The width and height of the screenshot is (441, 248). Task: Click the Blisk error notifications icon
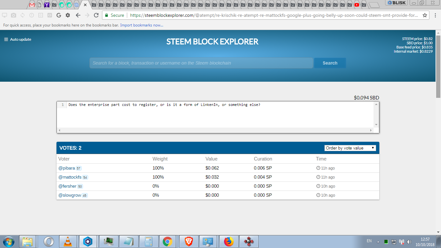coord(32,15)
